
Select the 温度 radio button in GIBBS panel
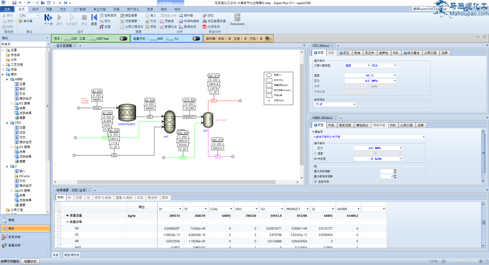pos(316,153)
